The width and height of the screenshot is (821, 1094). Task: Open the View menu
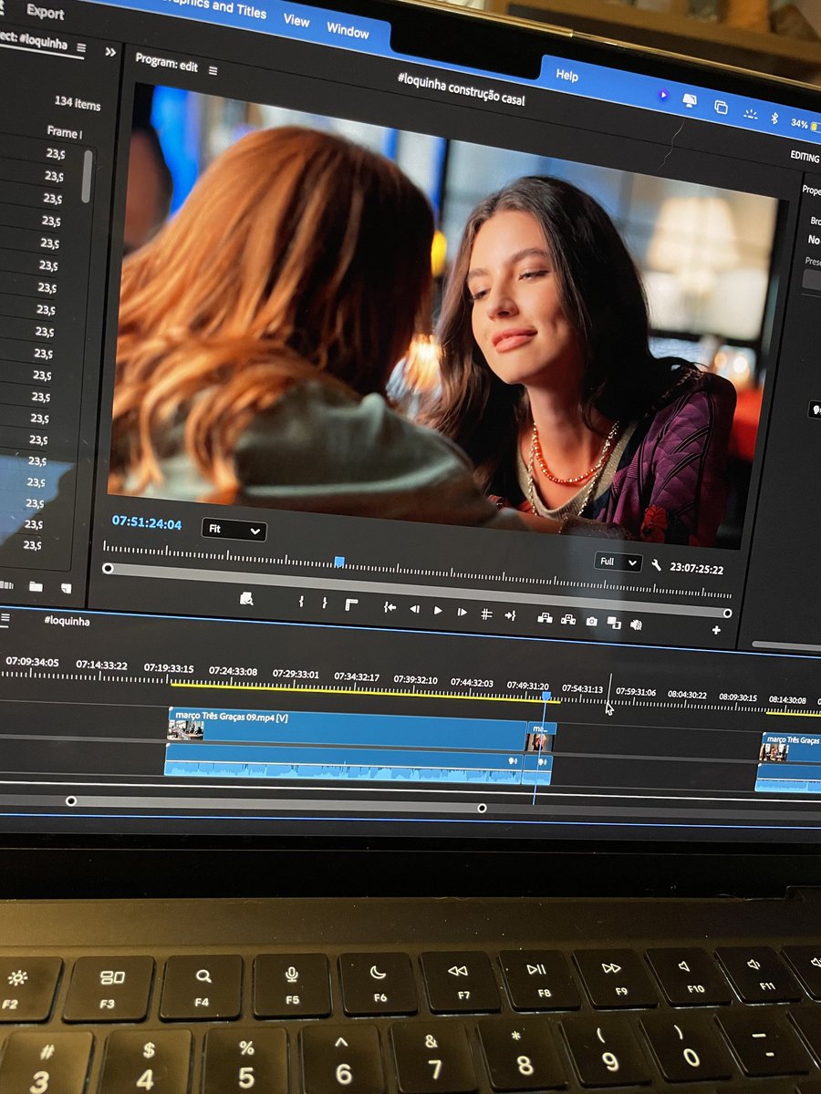[296, 20]
